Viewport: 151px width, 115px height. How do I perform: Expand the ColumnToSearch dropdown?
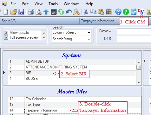coord(89,33)
